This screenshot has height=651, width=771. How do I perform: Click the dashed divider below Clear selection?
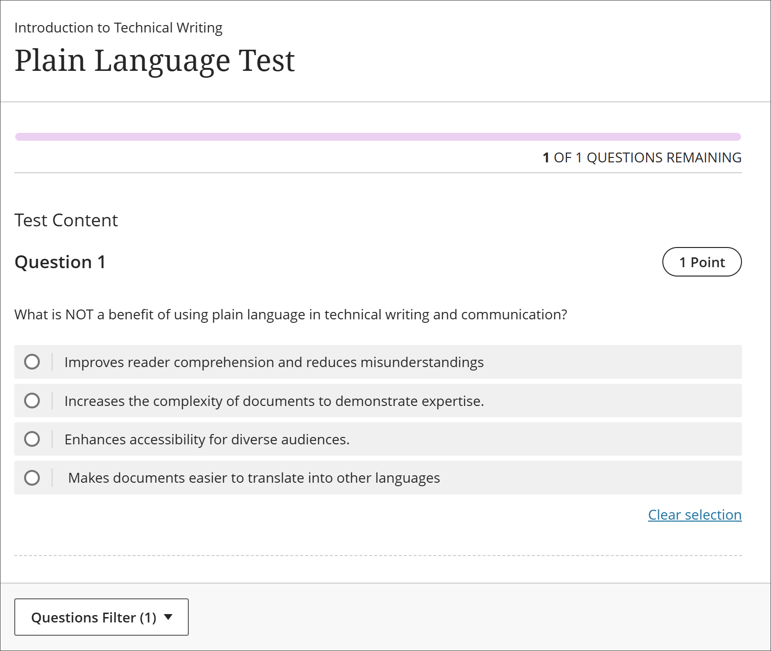378,556
